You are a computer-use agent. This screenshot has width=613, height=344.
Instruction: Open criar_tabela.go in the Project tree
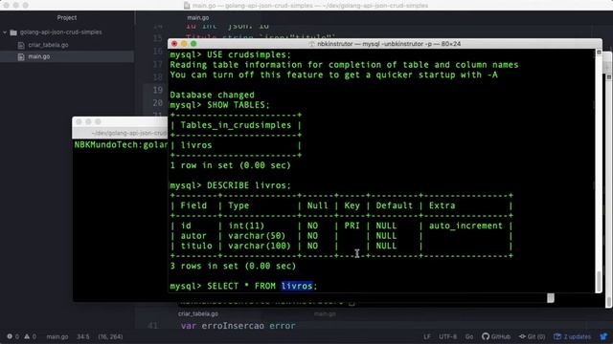[x=48, y=45]
